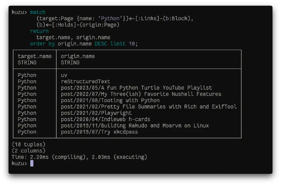This screenshot has height=185, width=281.
Task: Click the Time compiling and executing line
Action: [79, 157]
